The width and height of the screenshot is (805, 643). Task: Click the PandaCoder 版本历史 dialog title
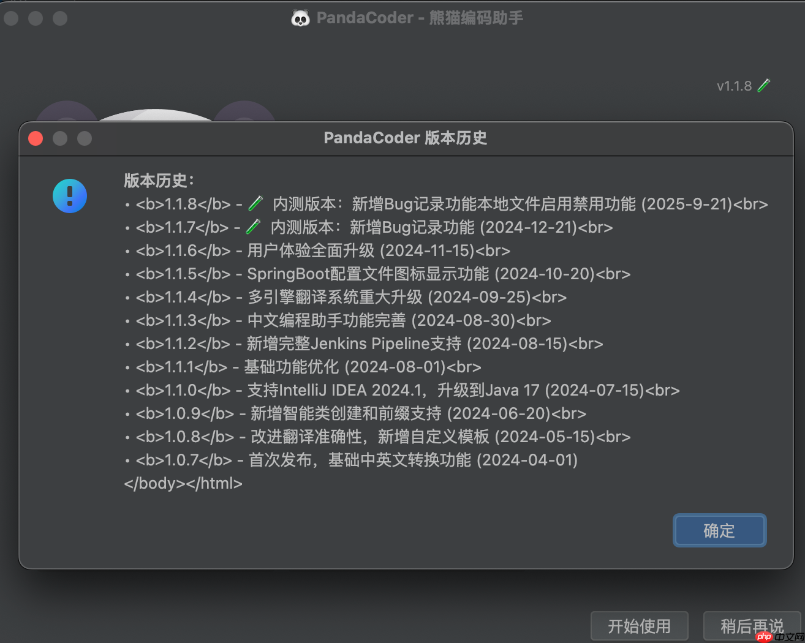click(406, 138)
